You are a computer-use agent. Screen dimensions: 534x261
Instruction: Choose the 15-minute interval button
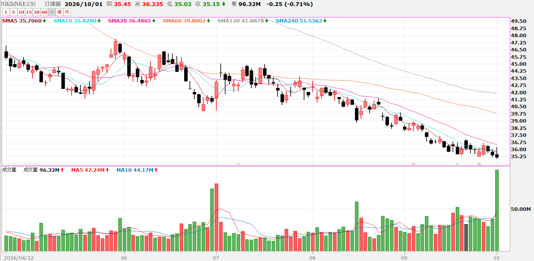tap(29, 12)
